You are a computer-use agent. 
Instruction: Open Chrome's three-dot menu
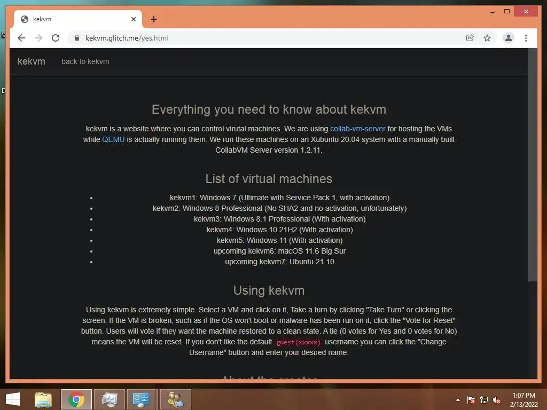526,38
